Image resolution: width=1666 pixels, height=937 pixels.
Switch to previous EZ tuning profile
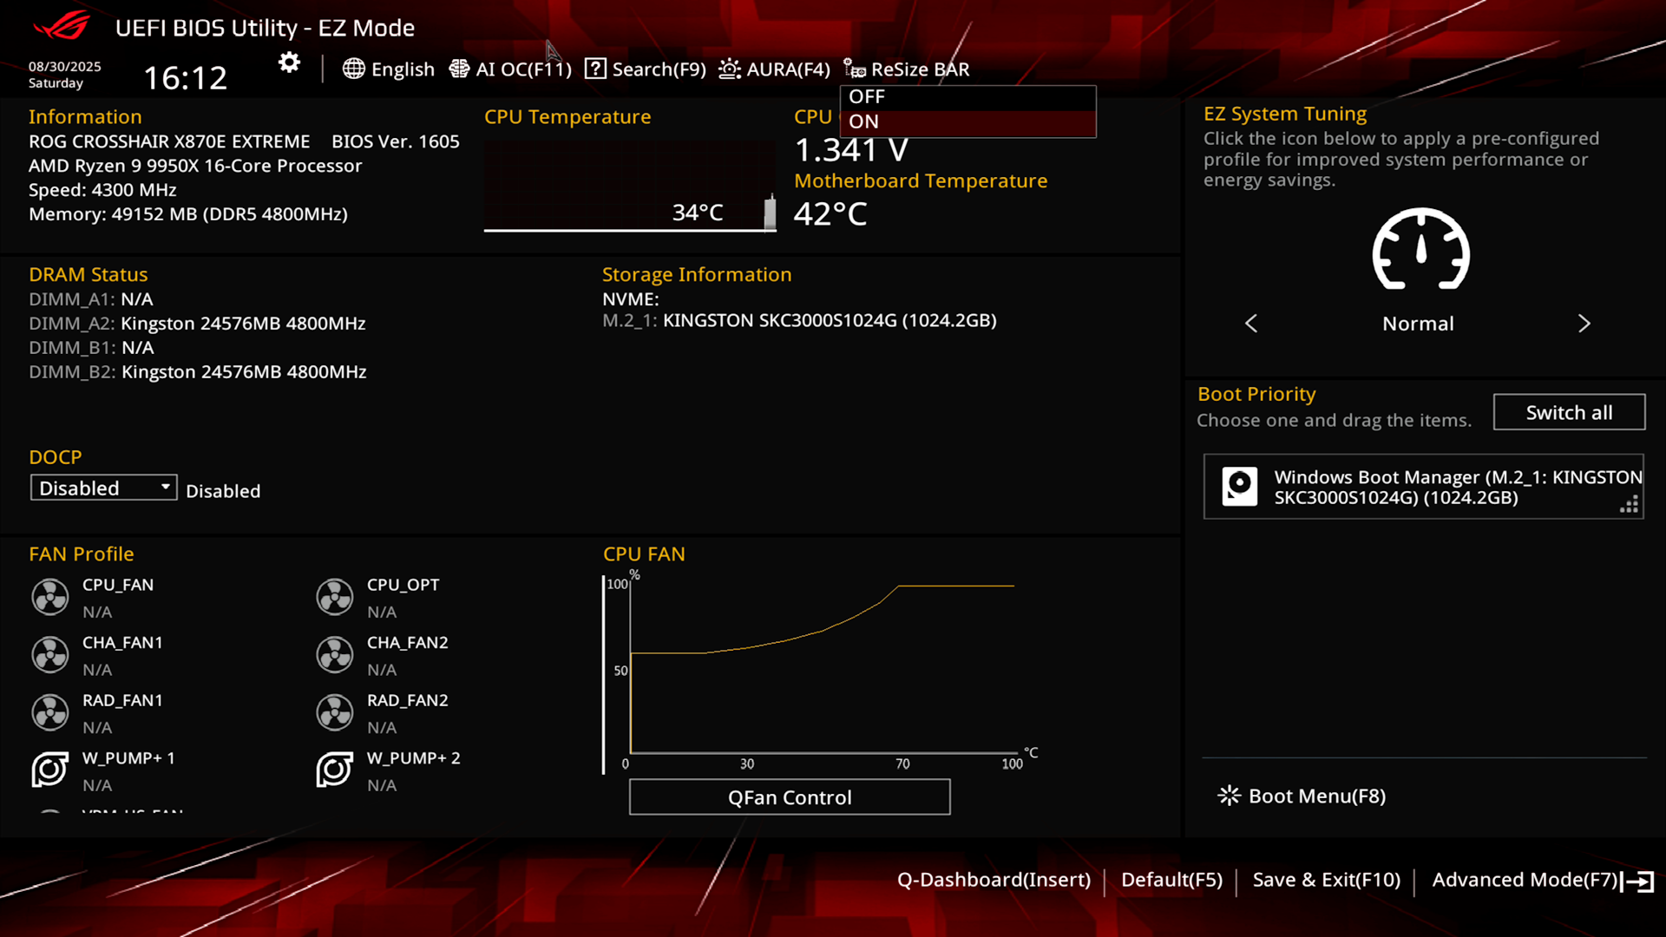(1251, 324)
